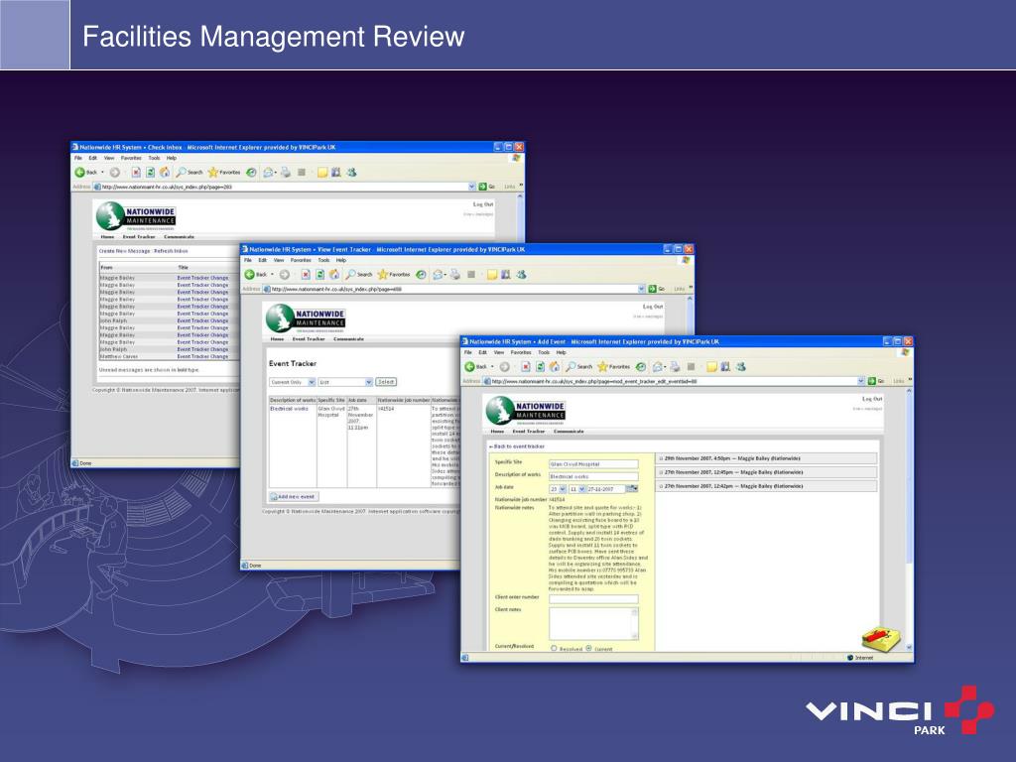Open address bar dropdown in Add Event window
This screenshot has width=1016, height=762.
861,381
